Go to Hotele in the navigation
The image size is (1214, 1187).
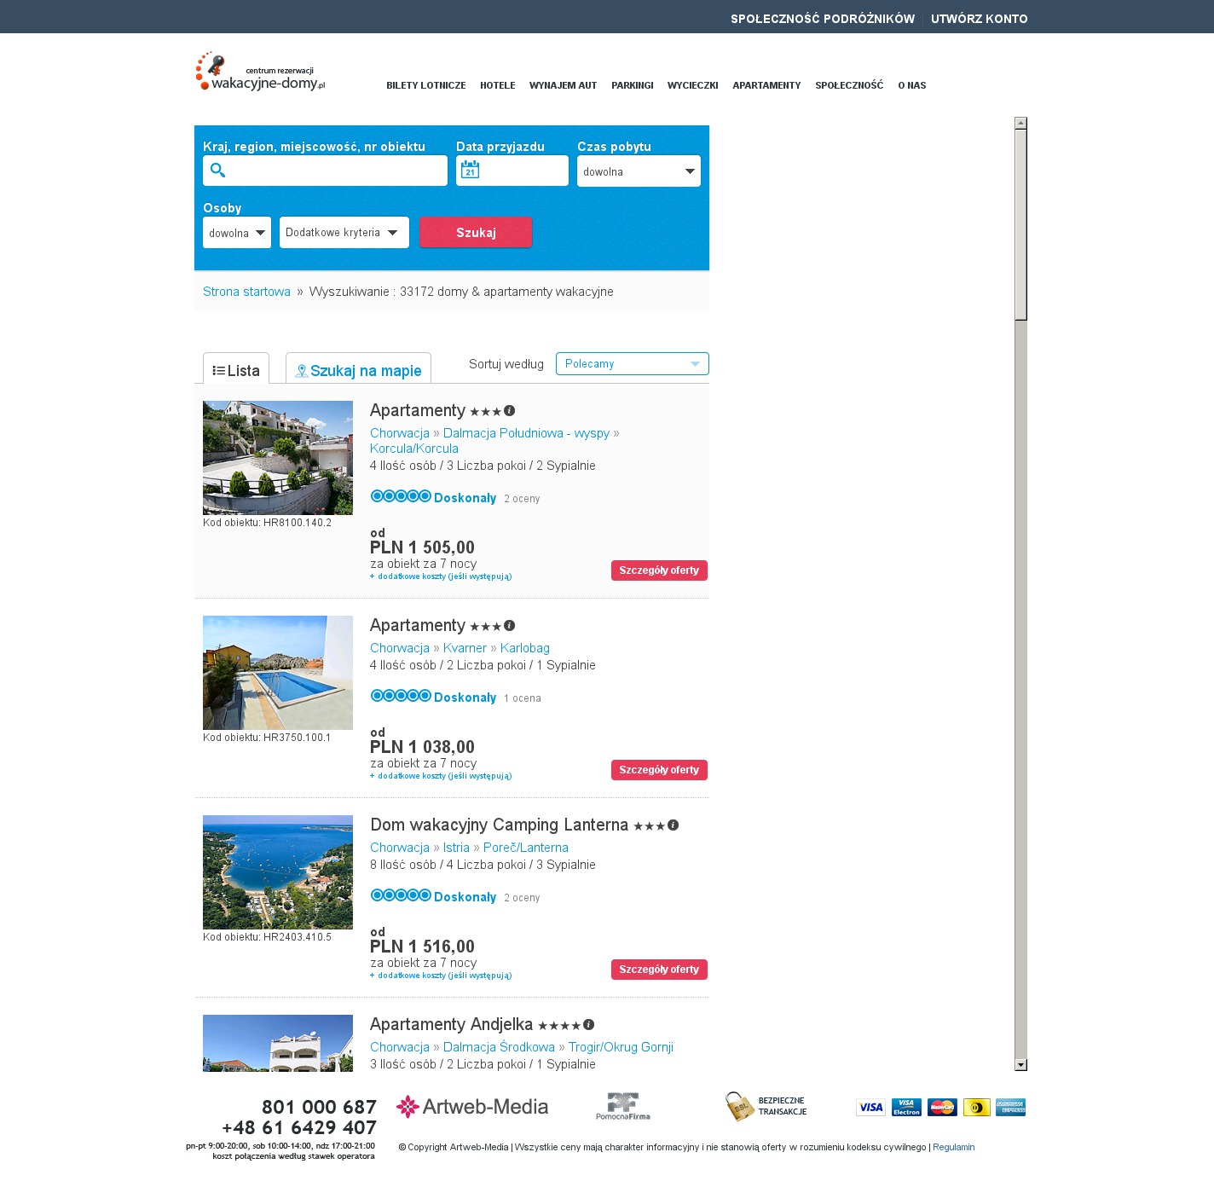point(498,85)
